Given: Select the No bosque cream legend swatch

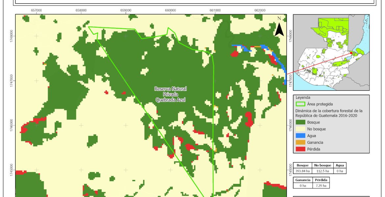Looking at the screenshot, I should (301, 129).
